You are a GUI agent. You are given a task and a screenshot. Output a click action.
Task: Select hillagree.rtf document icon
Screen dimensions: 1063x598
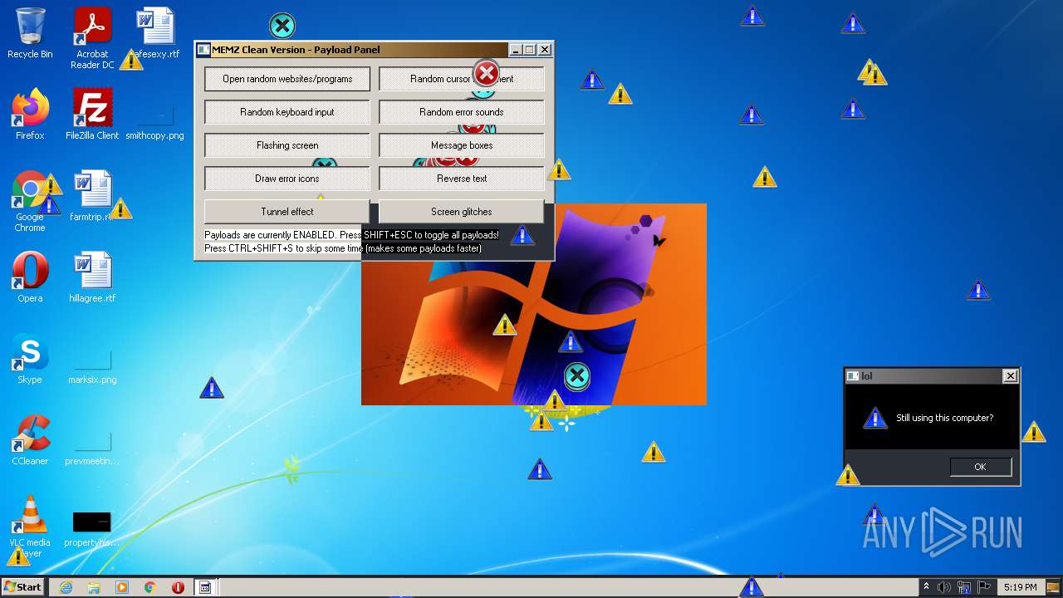(92, 277)
